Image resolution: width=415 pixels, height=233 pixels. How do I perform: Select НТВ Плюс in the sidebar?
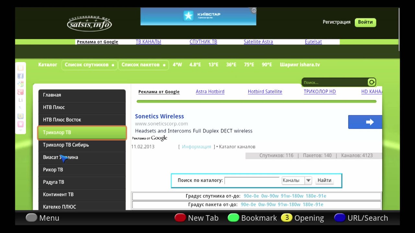click(82, 107)
